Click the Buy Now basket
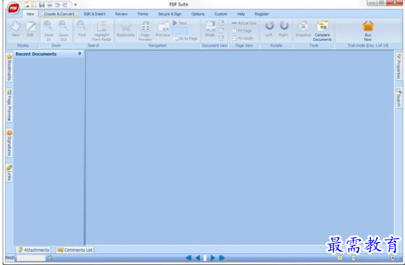The width and height of the screenshot is (405, 265). point(368,31)
